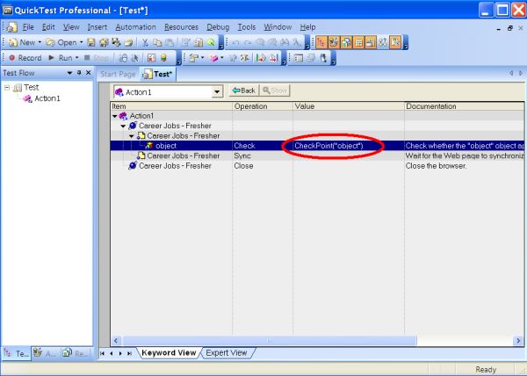527x376 pixels.
Task: Click the horizontal scrollbar left arrow
Action: point(116,341)
